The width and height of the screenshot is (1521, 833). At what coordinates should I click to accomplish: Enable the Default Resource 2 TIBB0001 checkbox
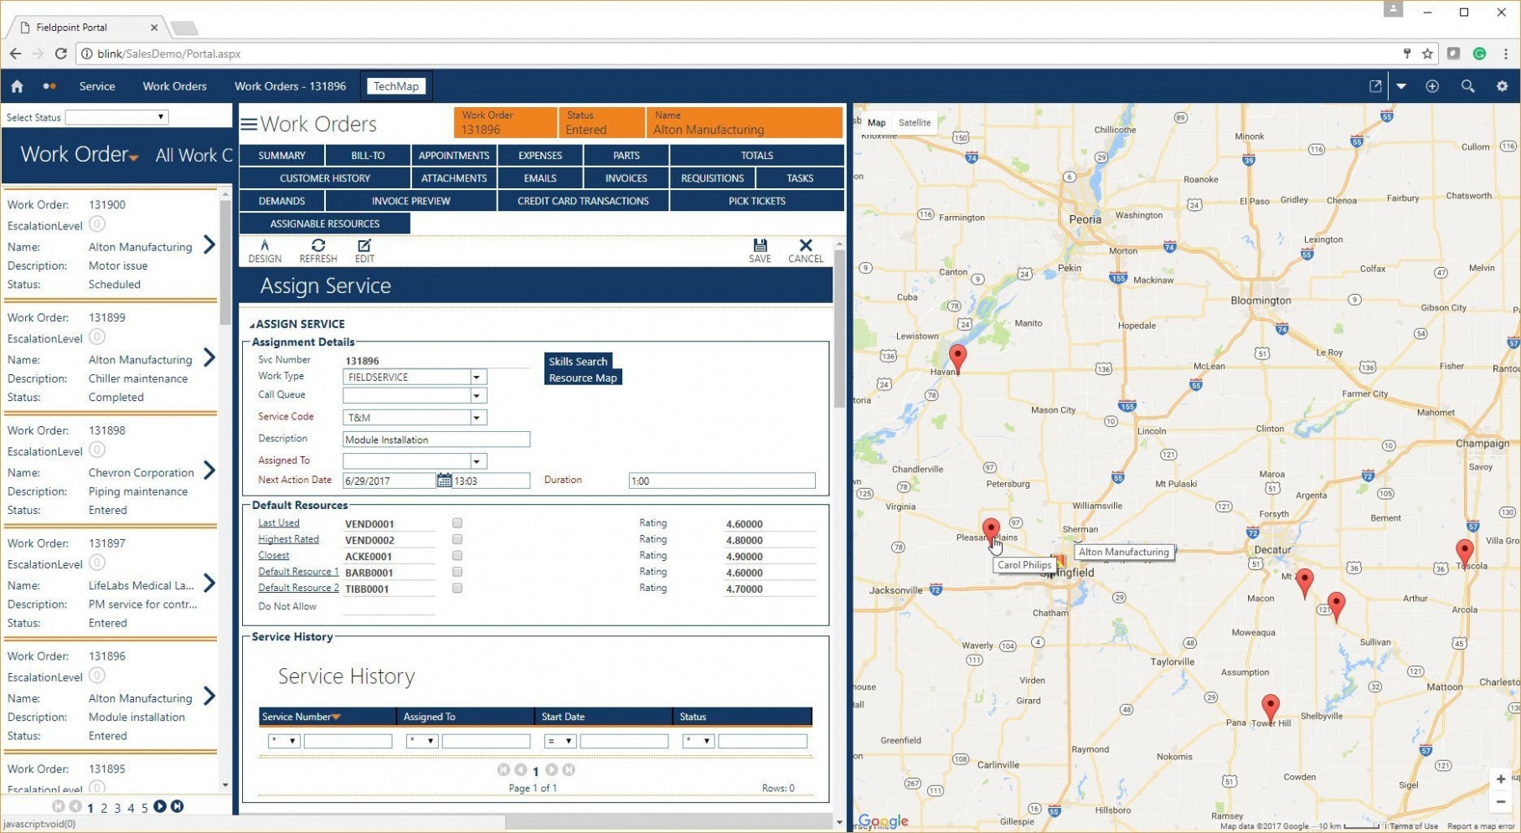[x=457, y=589]
